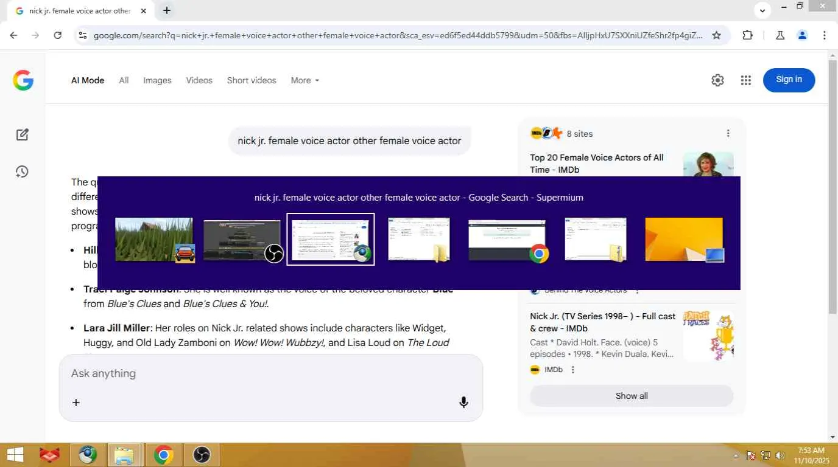Screen dimensions: 838x467
Task: Open the network tray icon
Action: point(766,455)
